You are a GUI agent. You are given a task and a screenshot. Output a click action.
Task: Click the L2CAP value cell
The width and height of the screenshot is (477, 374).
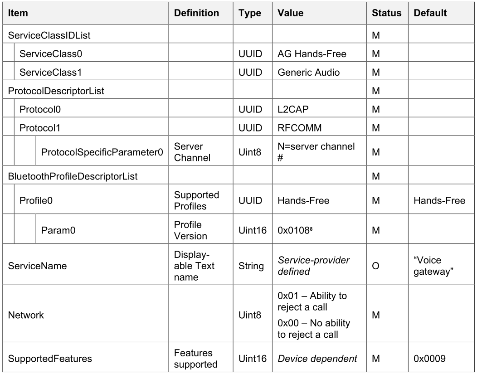(x=293, y=110)
